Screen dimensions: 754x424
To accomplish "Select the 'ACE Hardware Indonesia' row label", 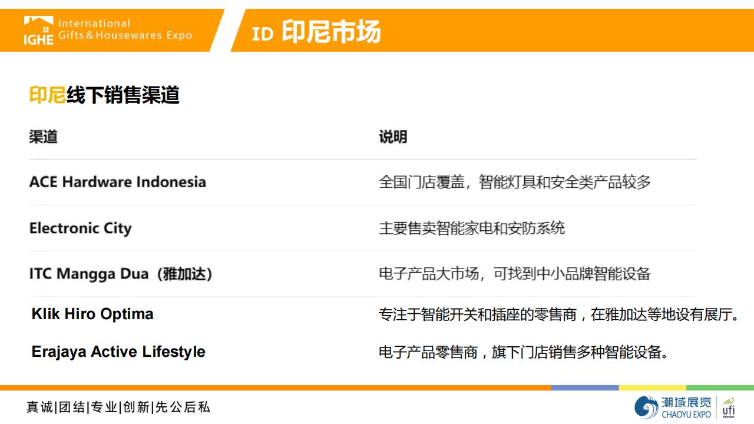I will [x=118, y=181].
